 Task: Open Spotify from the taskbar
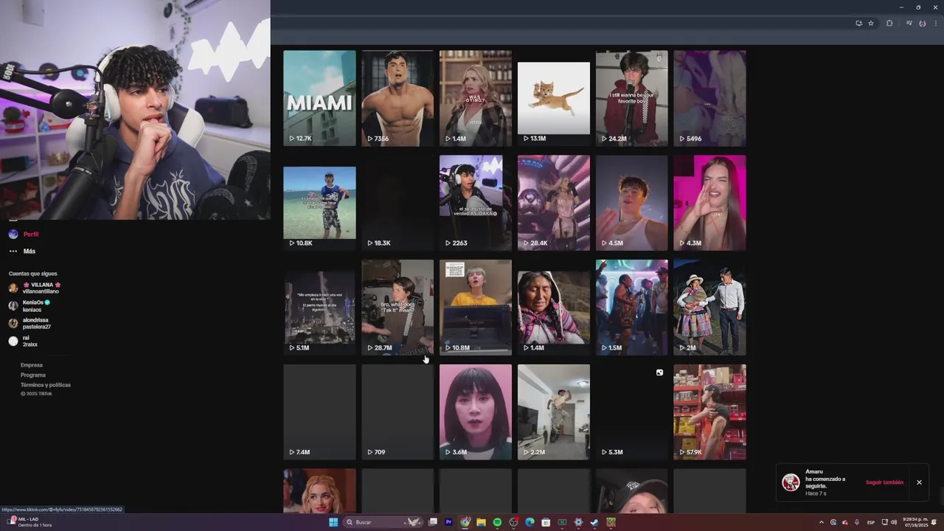497,522
